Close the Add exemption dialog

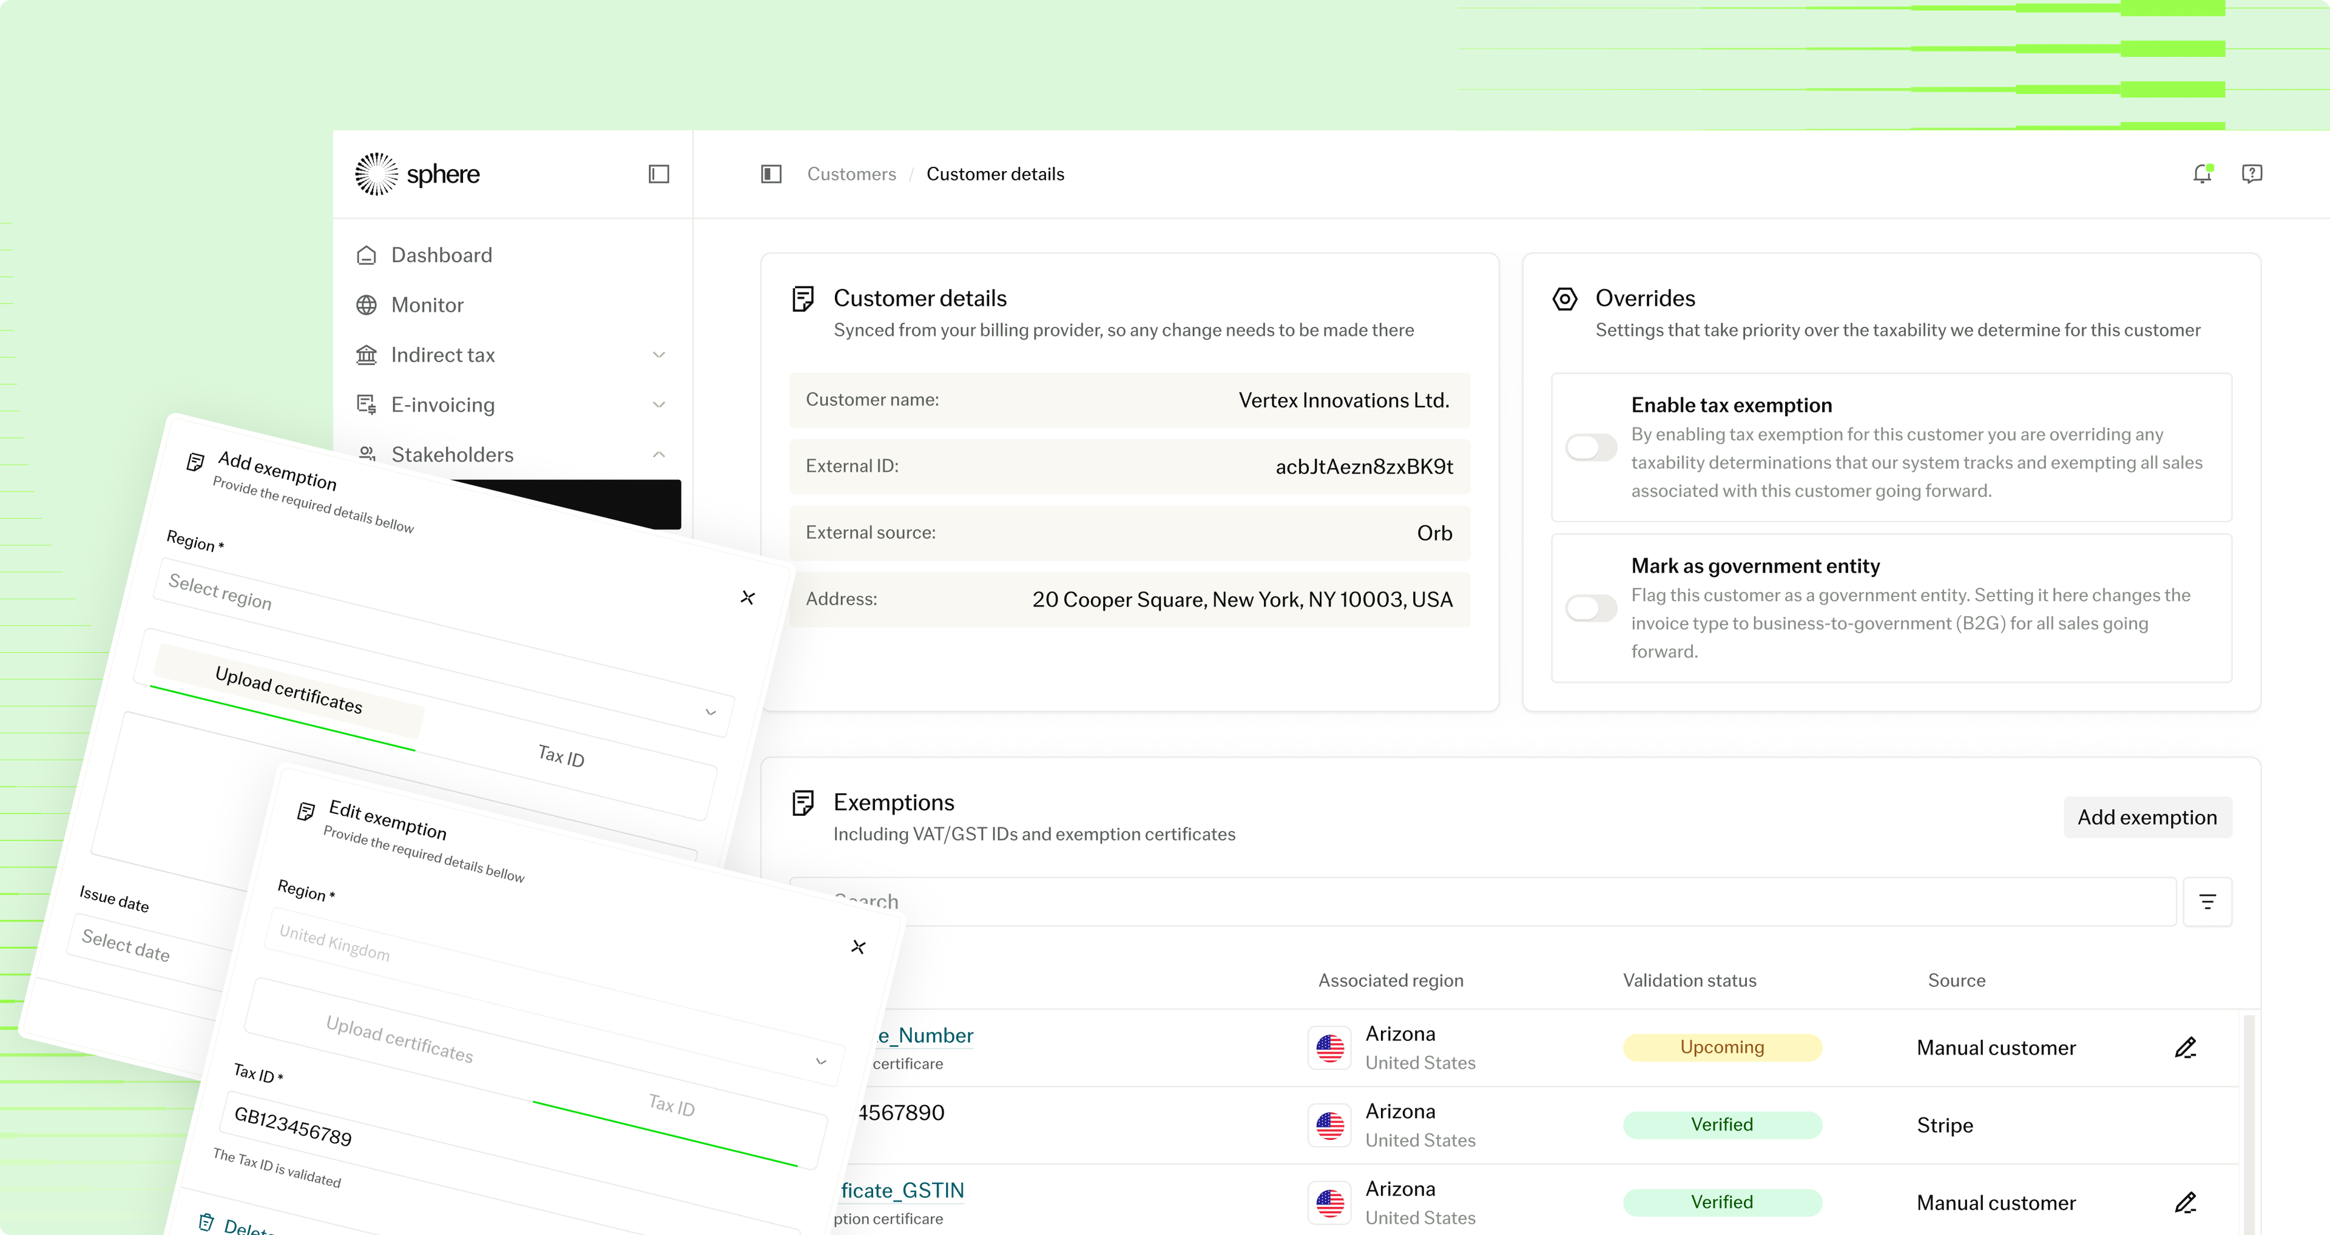pos(747,597)
